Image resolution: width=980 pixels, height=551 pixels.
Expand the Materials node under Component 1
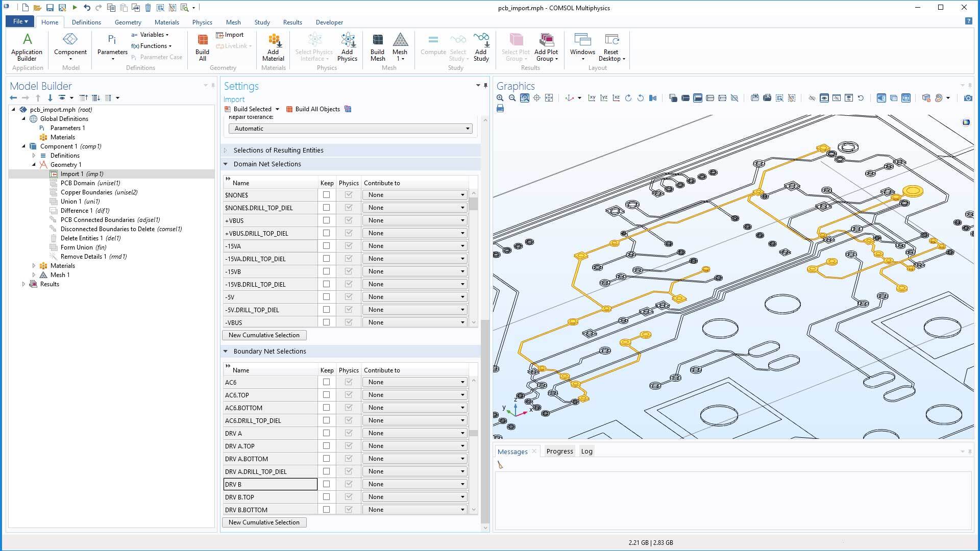click(34, 265)
